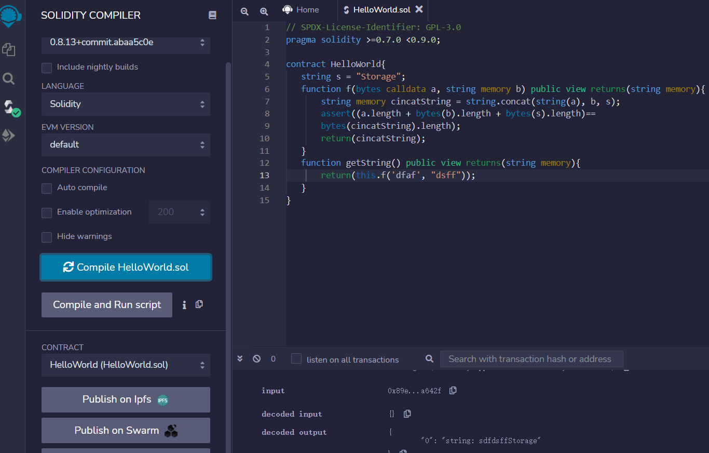Copy the compile-and-run script snippet icon
Viewport: 709px width, 453px height.
coord(199,304)
